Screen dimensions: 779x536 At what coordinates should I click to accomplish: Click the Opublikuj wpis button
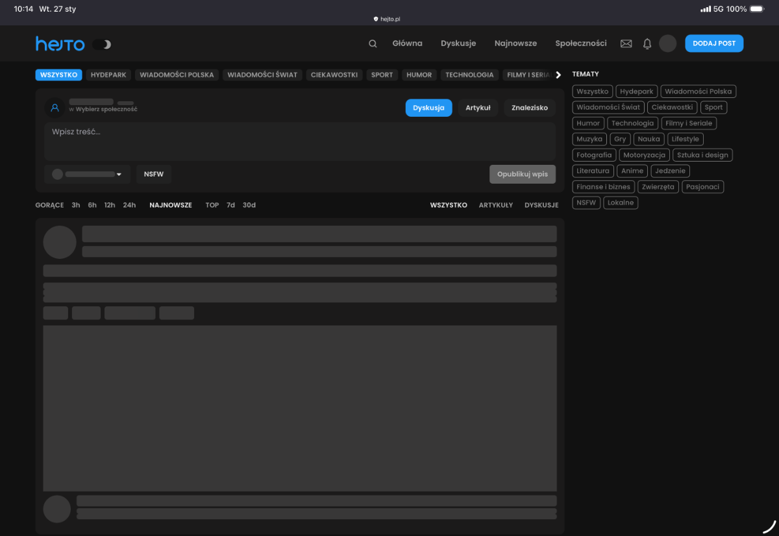[522, 175]
